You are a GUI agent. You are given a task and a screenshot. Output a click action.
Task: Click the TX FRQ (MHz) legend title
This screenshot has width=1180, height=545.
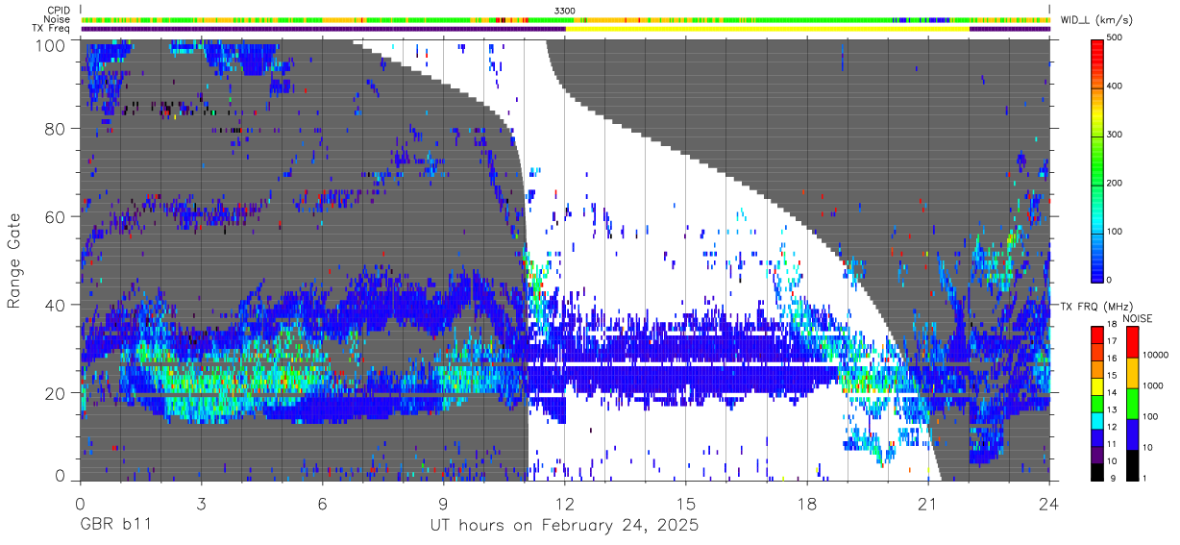pyautogui.click(x=1095, y=307)
